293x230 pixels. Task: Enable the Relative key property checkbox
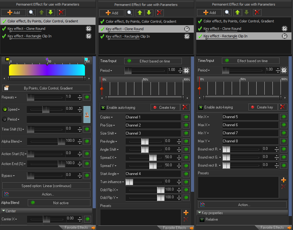(x=202, y=219)
